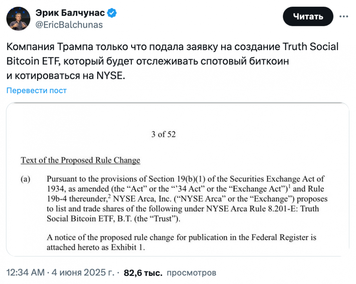Click heading Text of the Proposed Rule Change
This screenshot has width=356, height=284.
[80, 160]
